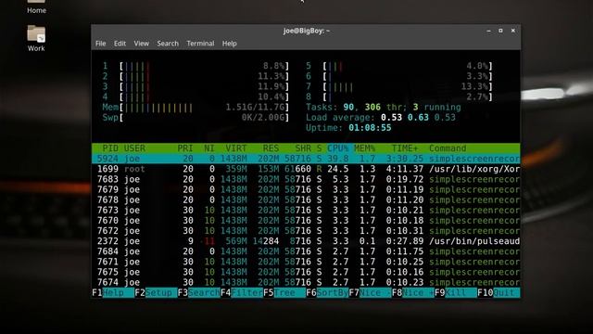
Task: Open the Search menu
Action: 168,44
